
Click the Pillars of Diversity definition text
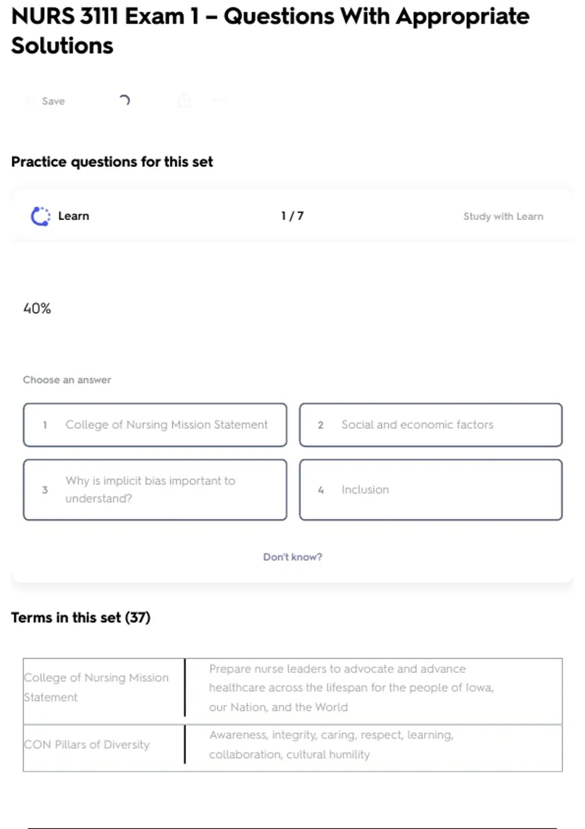tap(331, 745)
